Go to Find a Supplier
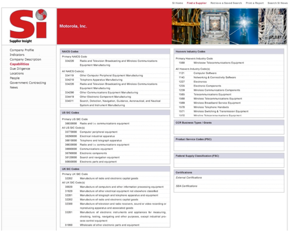 (x=197, y=3)
